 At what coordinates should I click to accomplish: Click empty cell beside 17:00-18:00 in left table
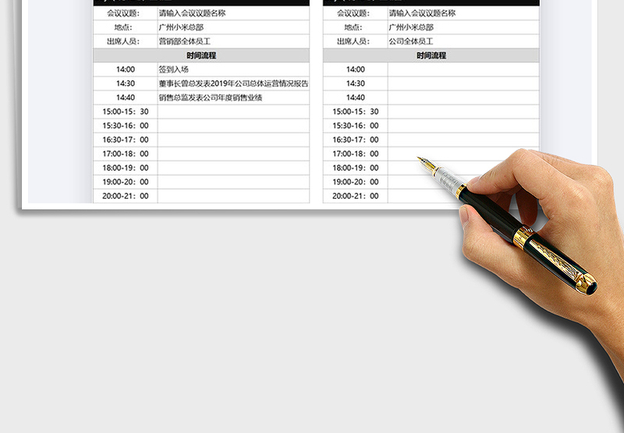(233, 154)
